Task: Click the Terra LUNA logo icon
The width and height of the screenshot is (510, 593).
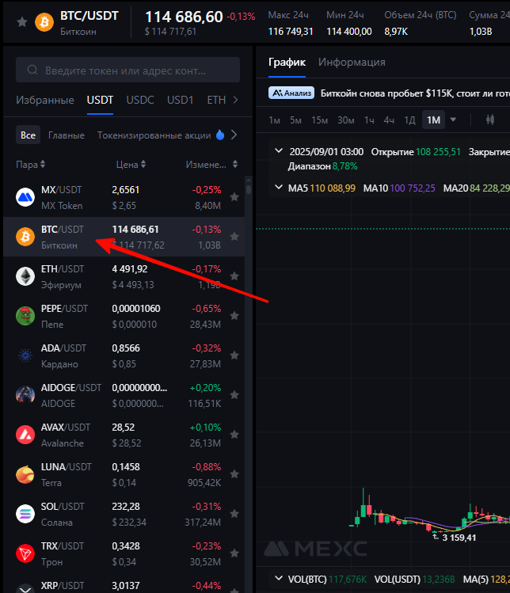Action: point(25,474)
